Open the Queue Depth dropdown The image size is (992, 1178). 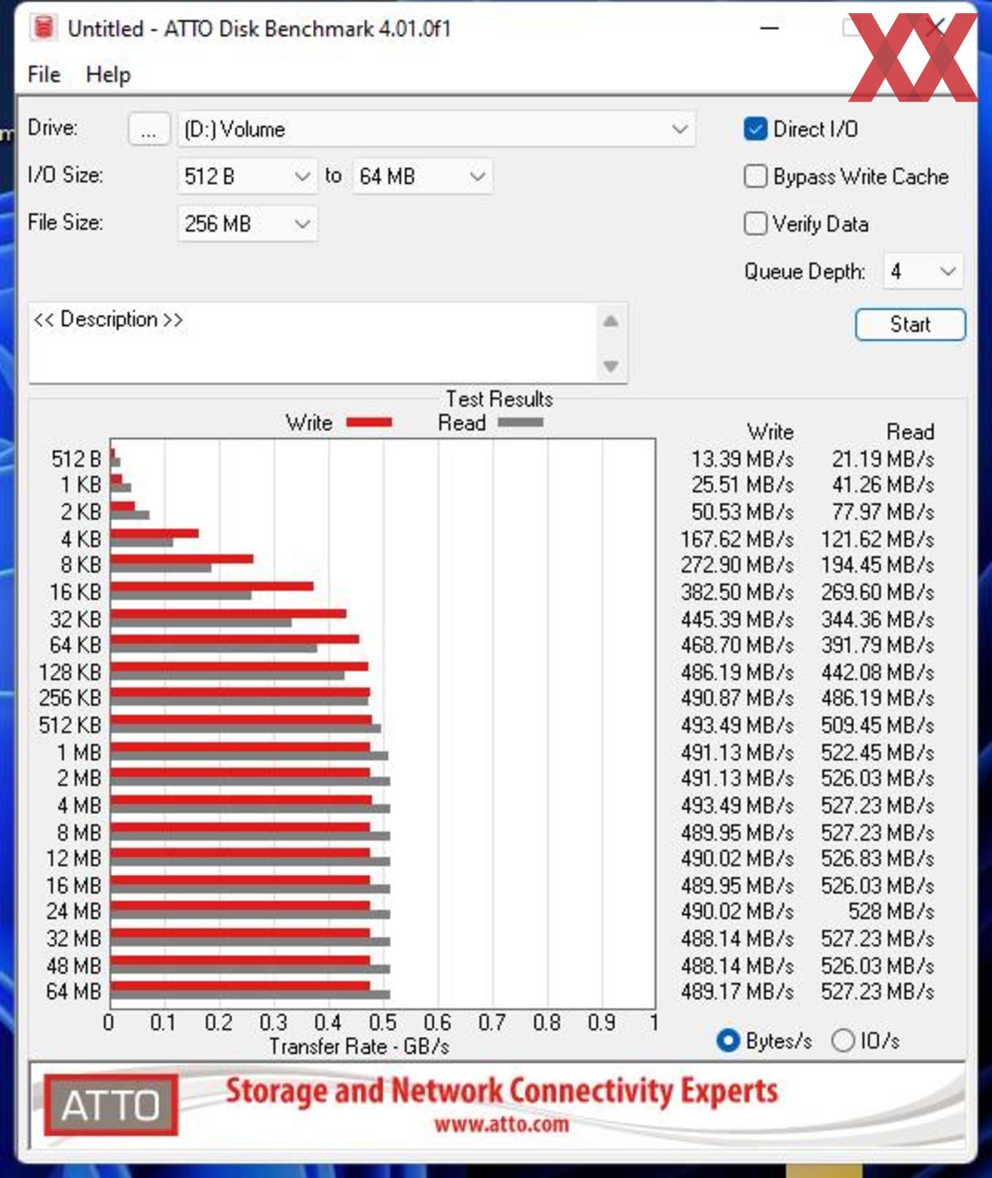923,272
